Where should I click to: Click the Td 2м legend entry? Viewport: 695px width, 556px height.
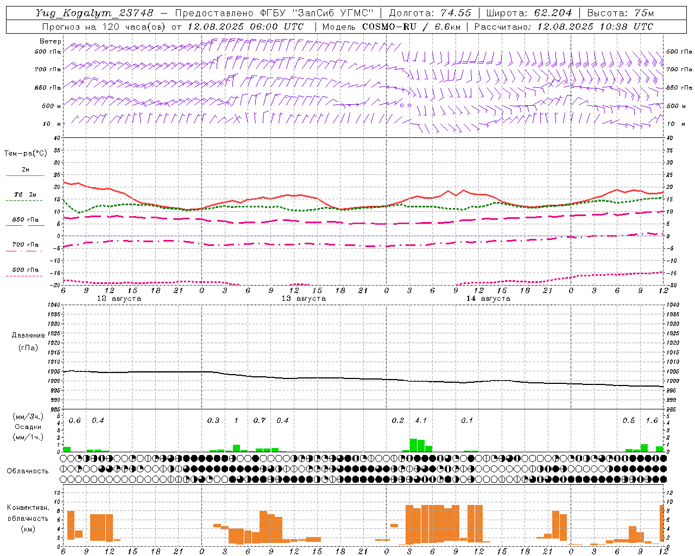pos(25,194)
